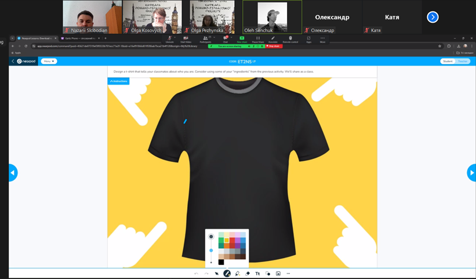This screenshot has height=279, width=476.
Task: Click the undo arrow in drawing toolbar
Action: [x=197, y=274]
